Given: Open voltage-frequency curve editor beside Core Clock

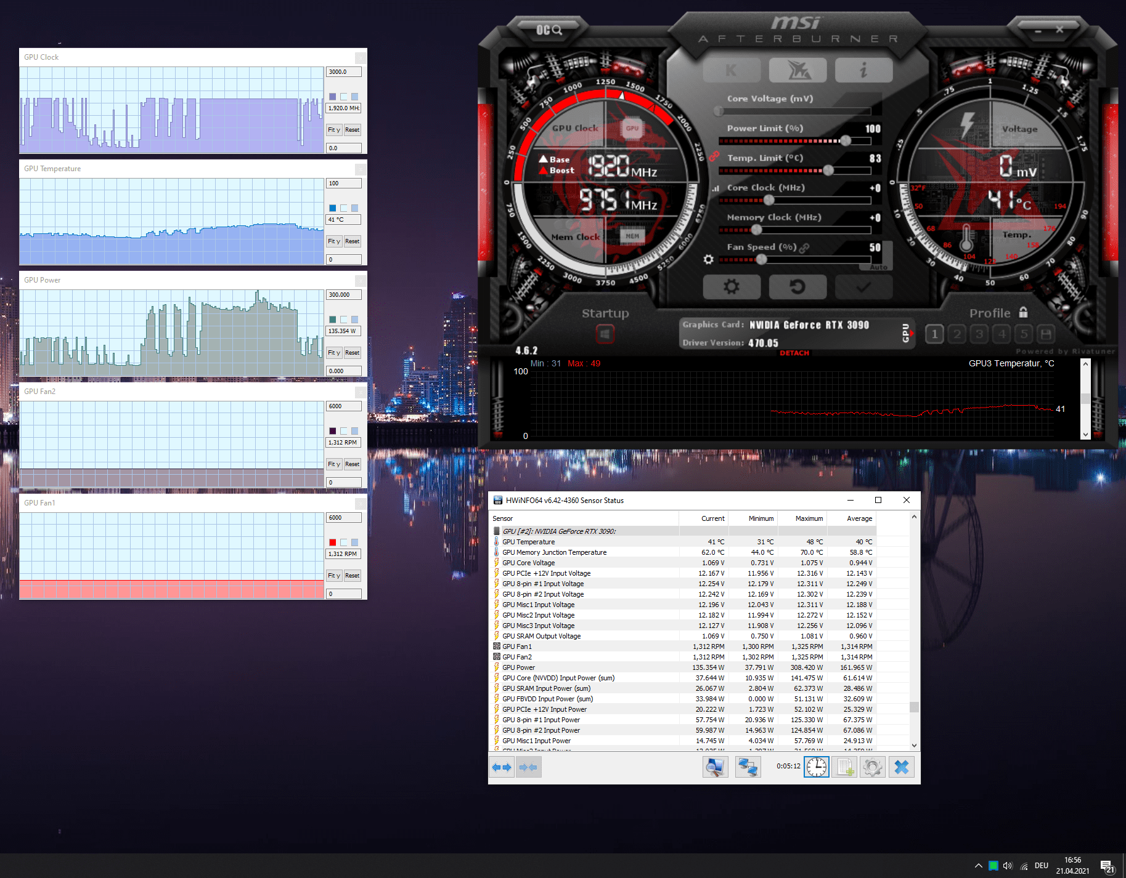Looking at the screenshot, I should (x=716, y=188).
